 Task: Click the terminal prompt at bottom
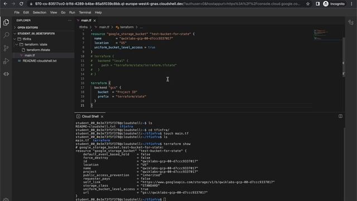tap(120, 199)
